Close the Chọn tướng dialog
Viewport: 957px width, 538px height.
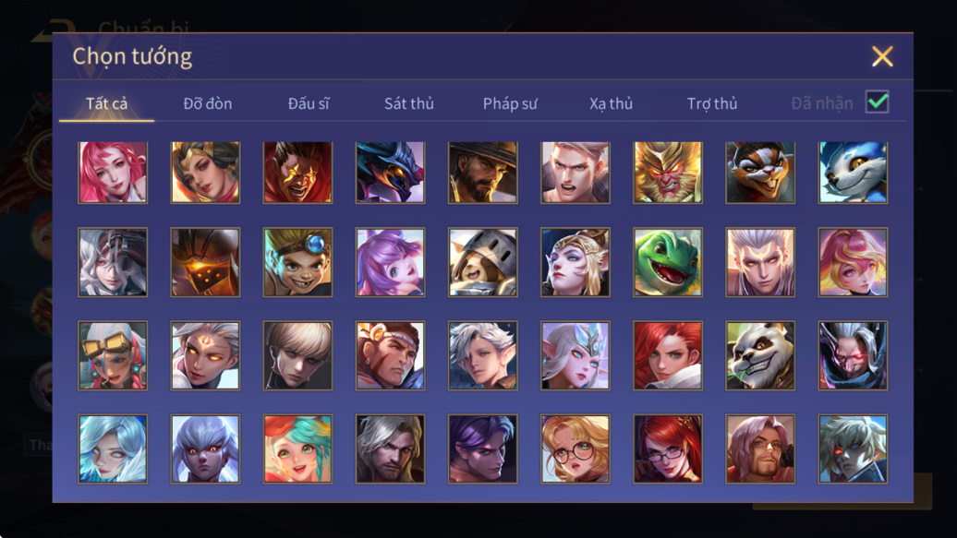point(882,56)
